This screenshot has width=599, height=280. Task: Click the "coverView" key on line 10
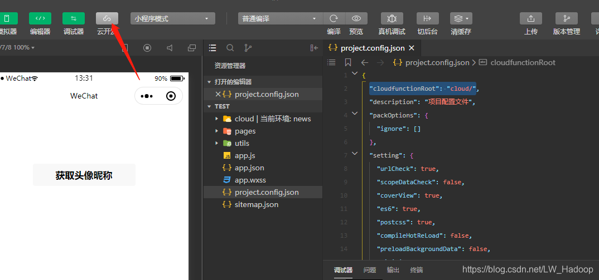tap(397, 195)
